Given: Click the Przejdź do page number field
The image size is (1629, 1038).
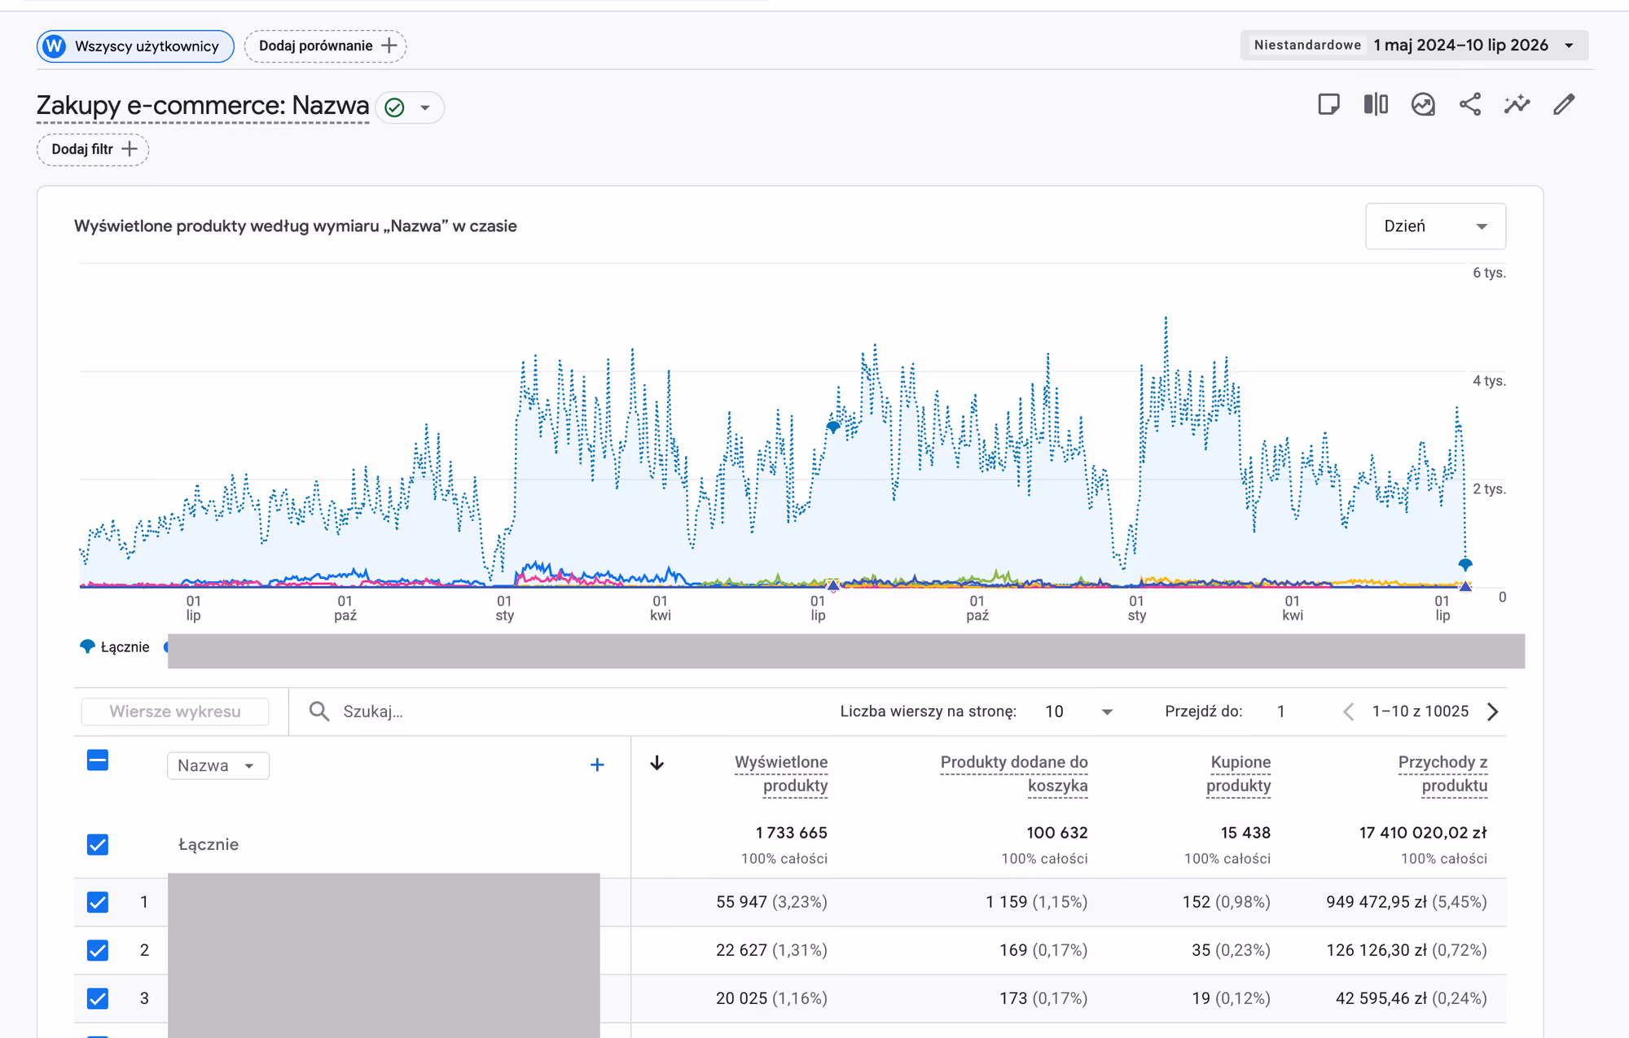Looking at the screenshot, I should (1282, 712).
